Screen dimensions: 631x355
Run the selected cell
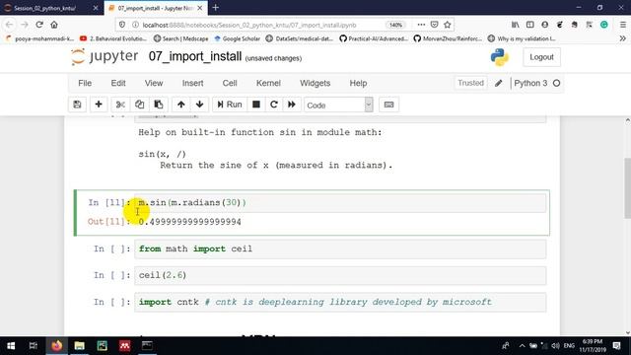pos(230,105)
